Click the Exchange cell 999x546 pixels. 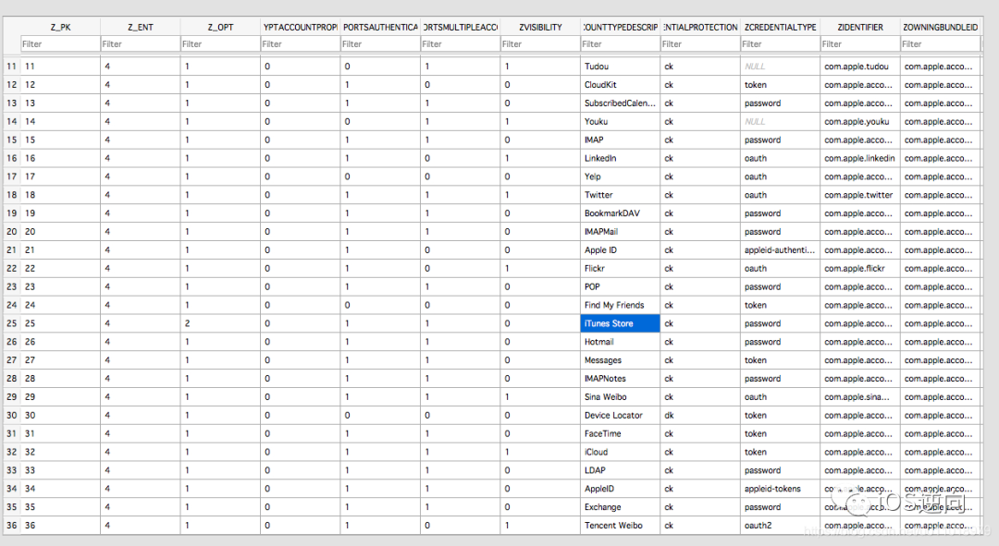point(620,507)
